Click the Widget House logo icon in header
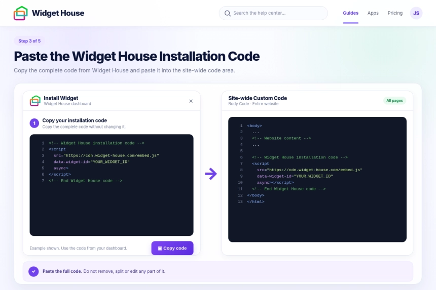This screenshot has height=290, width=436. coord(21,13)
